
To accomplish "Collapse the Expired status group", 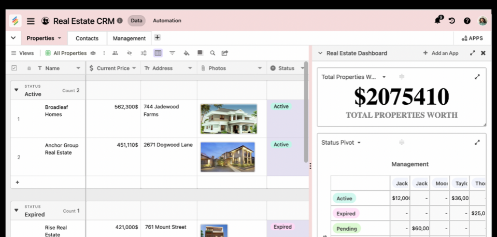I will [17, 211].
